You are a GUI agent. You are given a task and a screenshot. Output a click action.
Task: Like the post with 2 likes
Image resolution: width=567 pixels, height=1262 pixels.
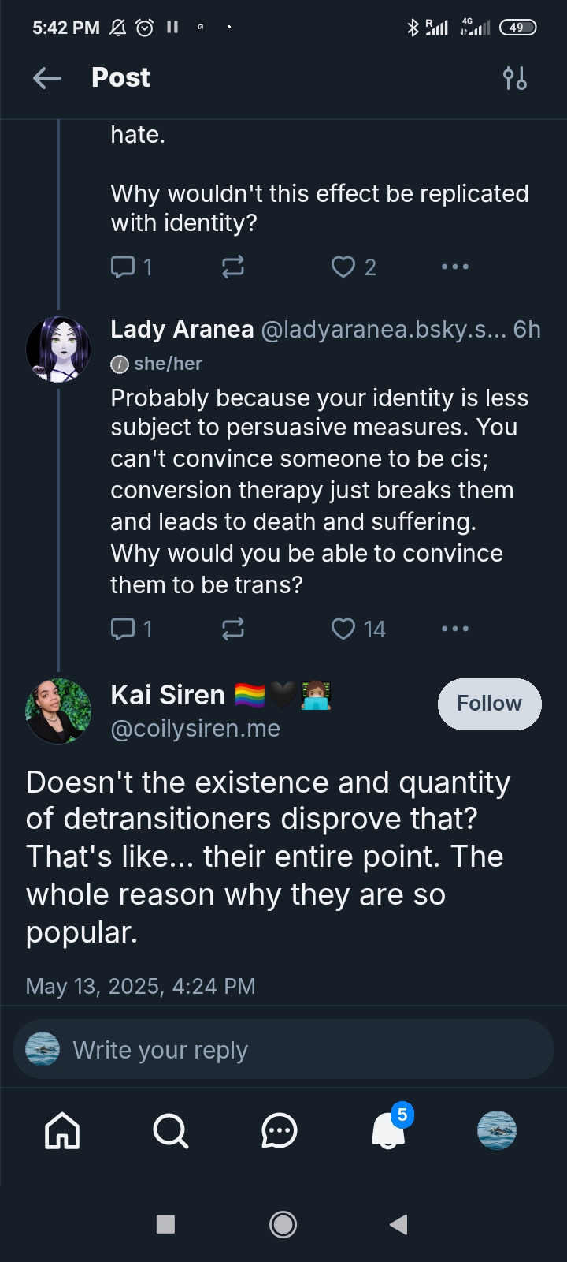[344, 267]
